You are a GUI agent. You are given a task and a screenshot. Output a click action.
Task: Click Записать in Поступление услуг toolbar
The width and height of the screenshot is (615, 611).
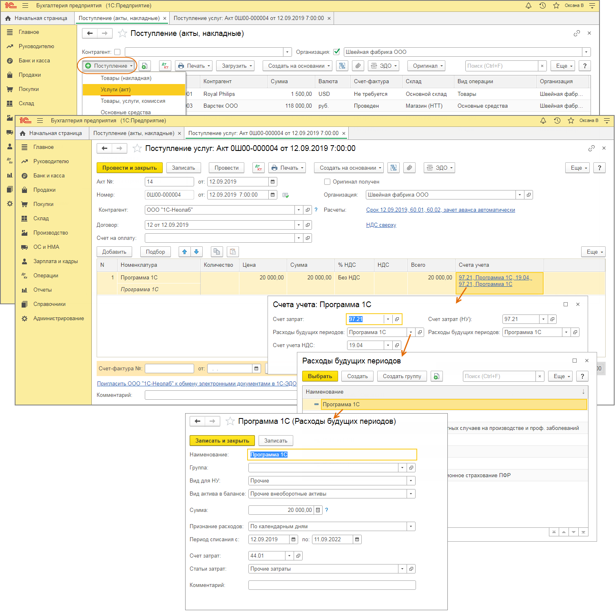(x=184, y=168)
